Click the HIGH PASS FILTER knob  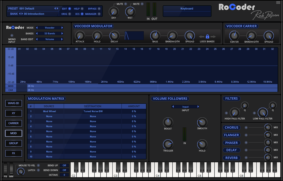(234, 112)
